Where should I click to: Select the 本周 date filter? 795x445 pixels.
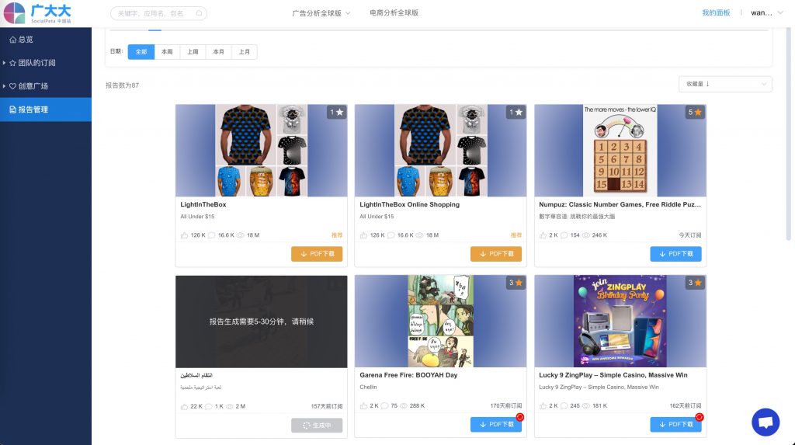coord(167,52)
